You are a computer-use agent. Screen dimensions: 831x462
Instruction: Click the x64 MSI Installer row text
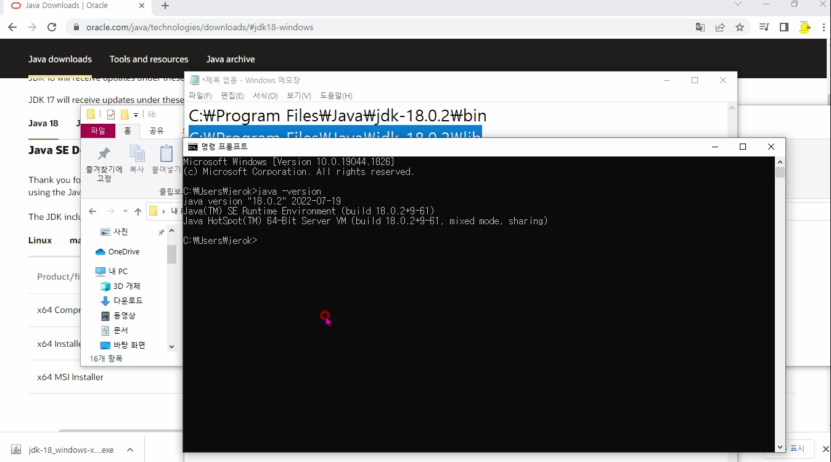tap(70, 377)
